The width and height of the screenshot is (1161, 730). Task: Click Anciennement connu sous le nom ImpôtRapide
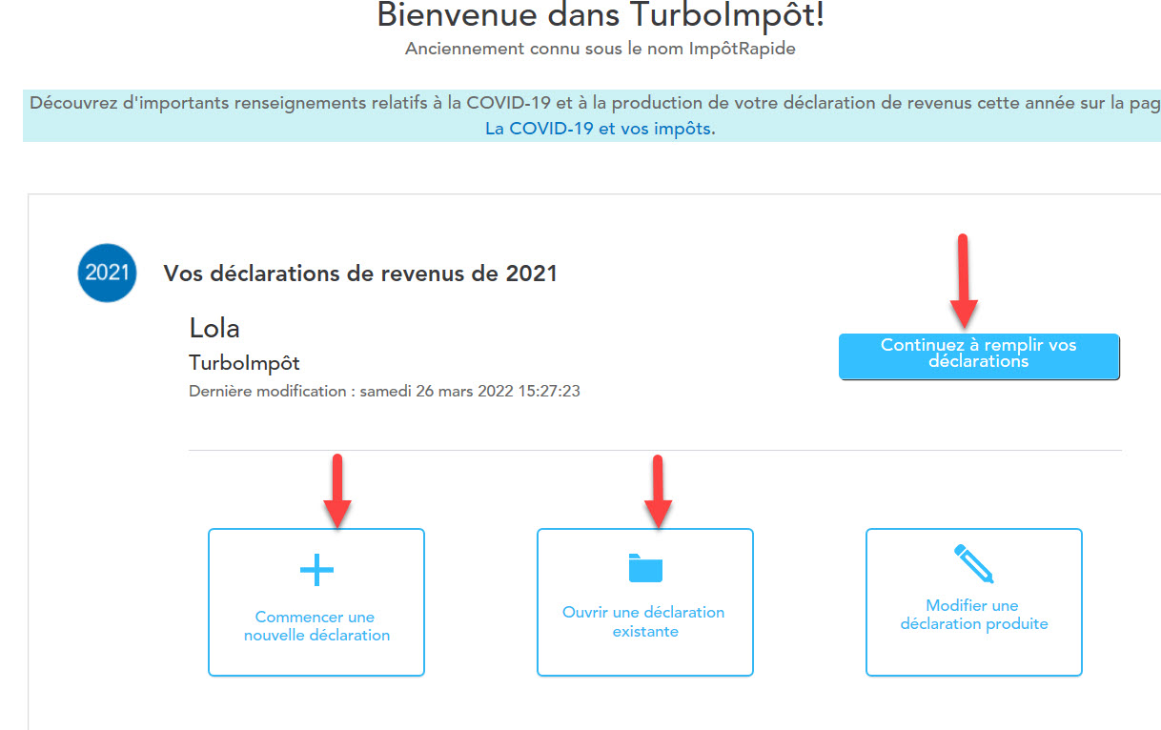pyautogui.click(x=601, y=49)
